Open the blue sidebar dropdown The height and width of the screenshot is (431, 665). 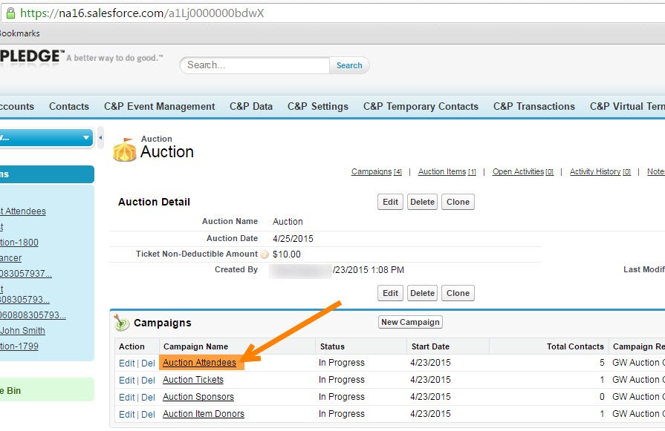tap(46, 137)
